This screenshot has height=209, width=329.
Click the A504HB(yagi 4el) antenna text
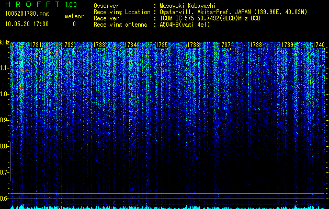click(x=185, y=25)
